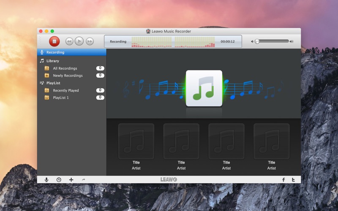The width and height of the screenshot is (338, 211).
Task: Click the PlayList 1 count badge
Action: (x=100, y=97)
